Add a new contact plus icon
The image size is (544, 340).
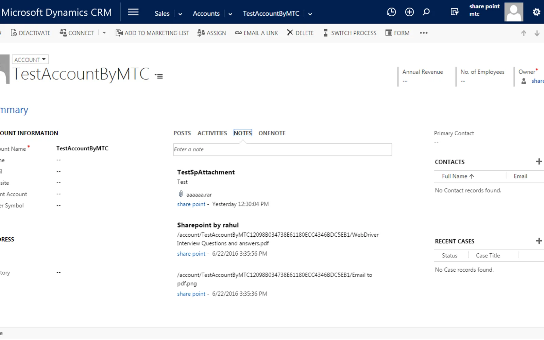pos(539,161)
